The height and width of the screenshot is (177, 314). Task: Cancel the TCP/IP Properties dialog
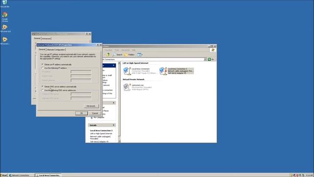(x=95, y=113)
